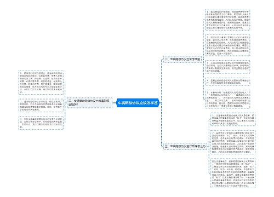Select the top note 1 under branch 二

(41, 83)
